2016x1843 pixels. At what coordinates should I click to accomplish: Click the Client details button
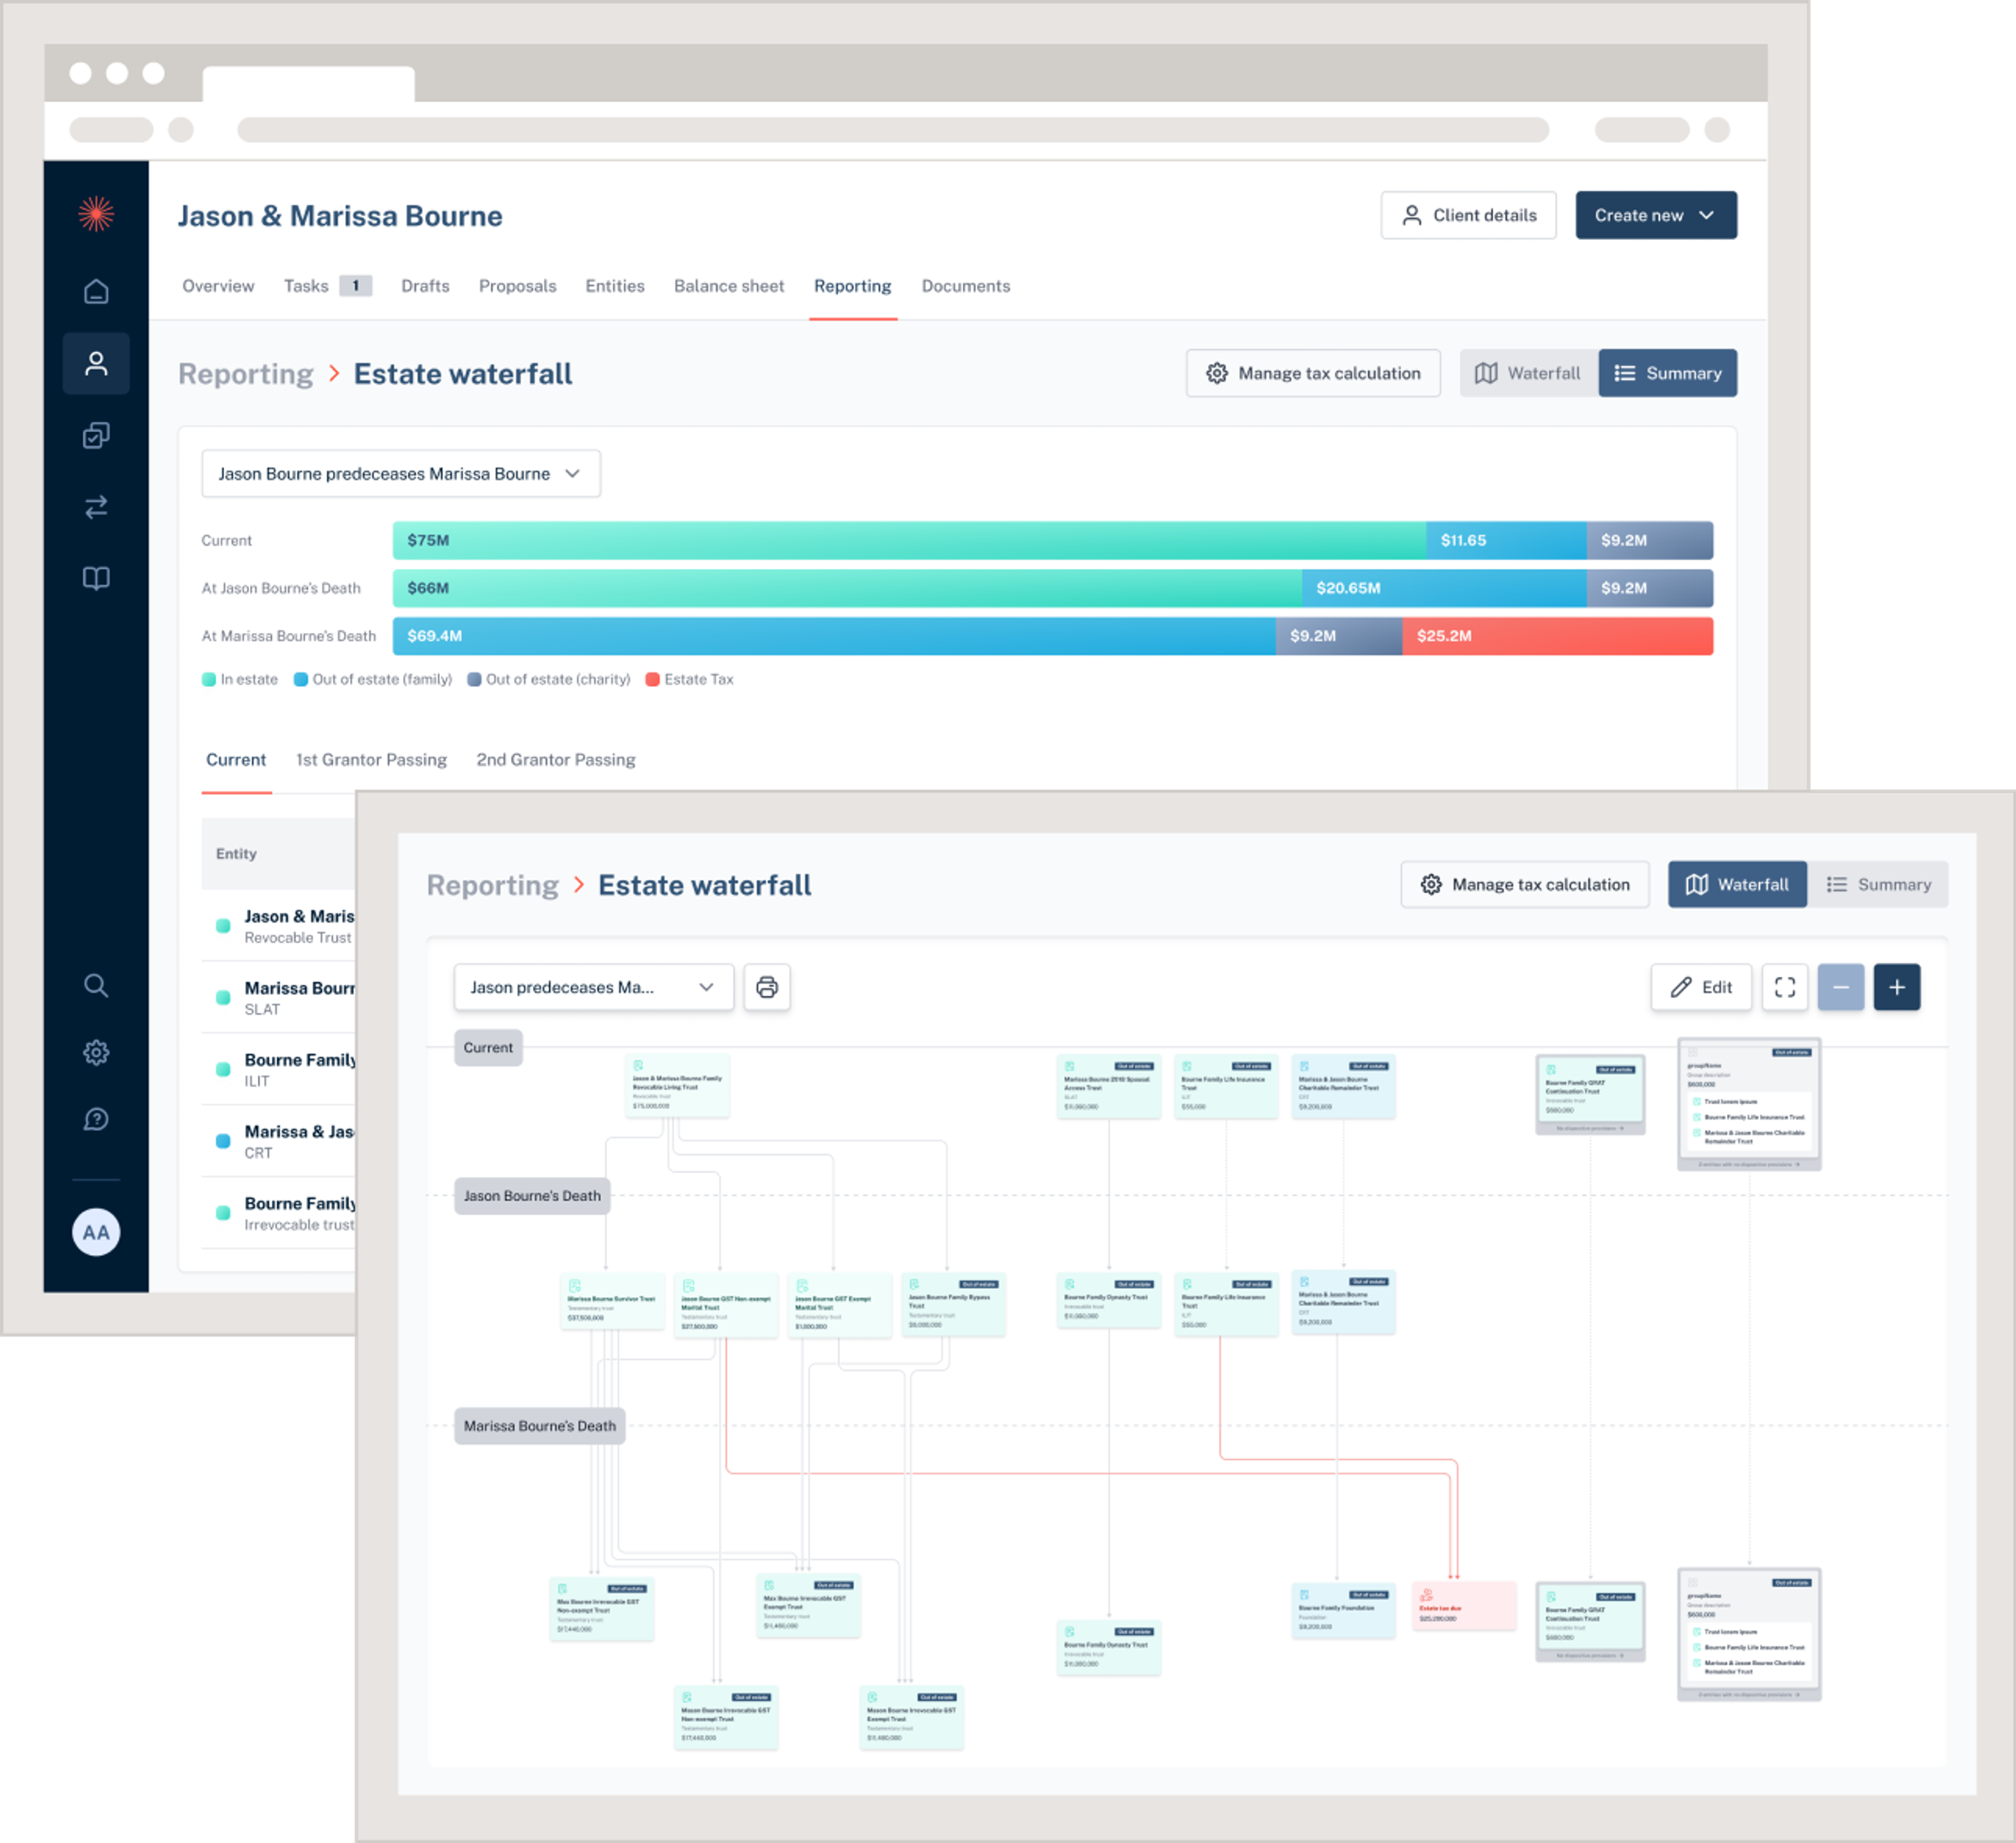[1468, 215]
